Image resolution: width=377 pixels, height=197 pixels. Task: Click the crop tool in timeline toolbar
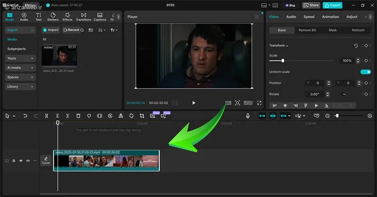click(x=142, y=115)
